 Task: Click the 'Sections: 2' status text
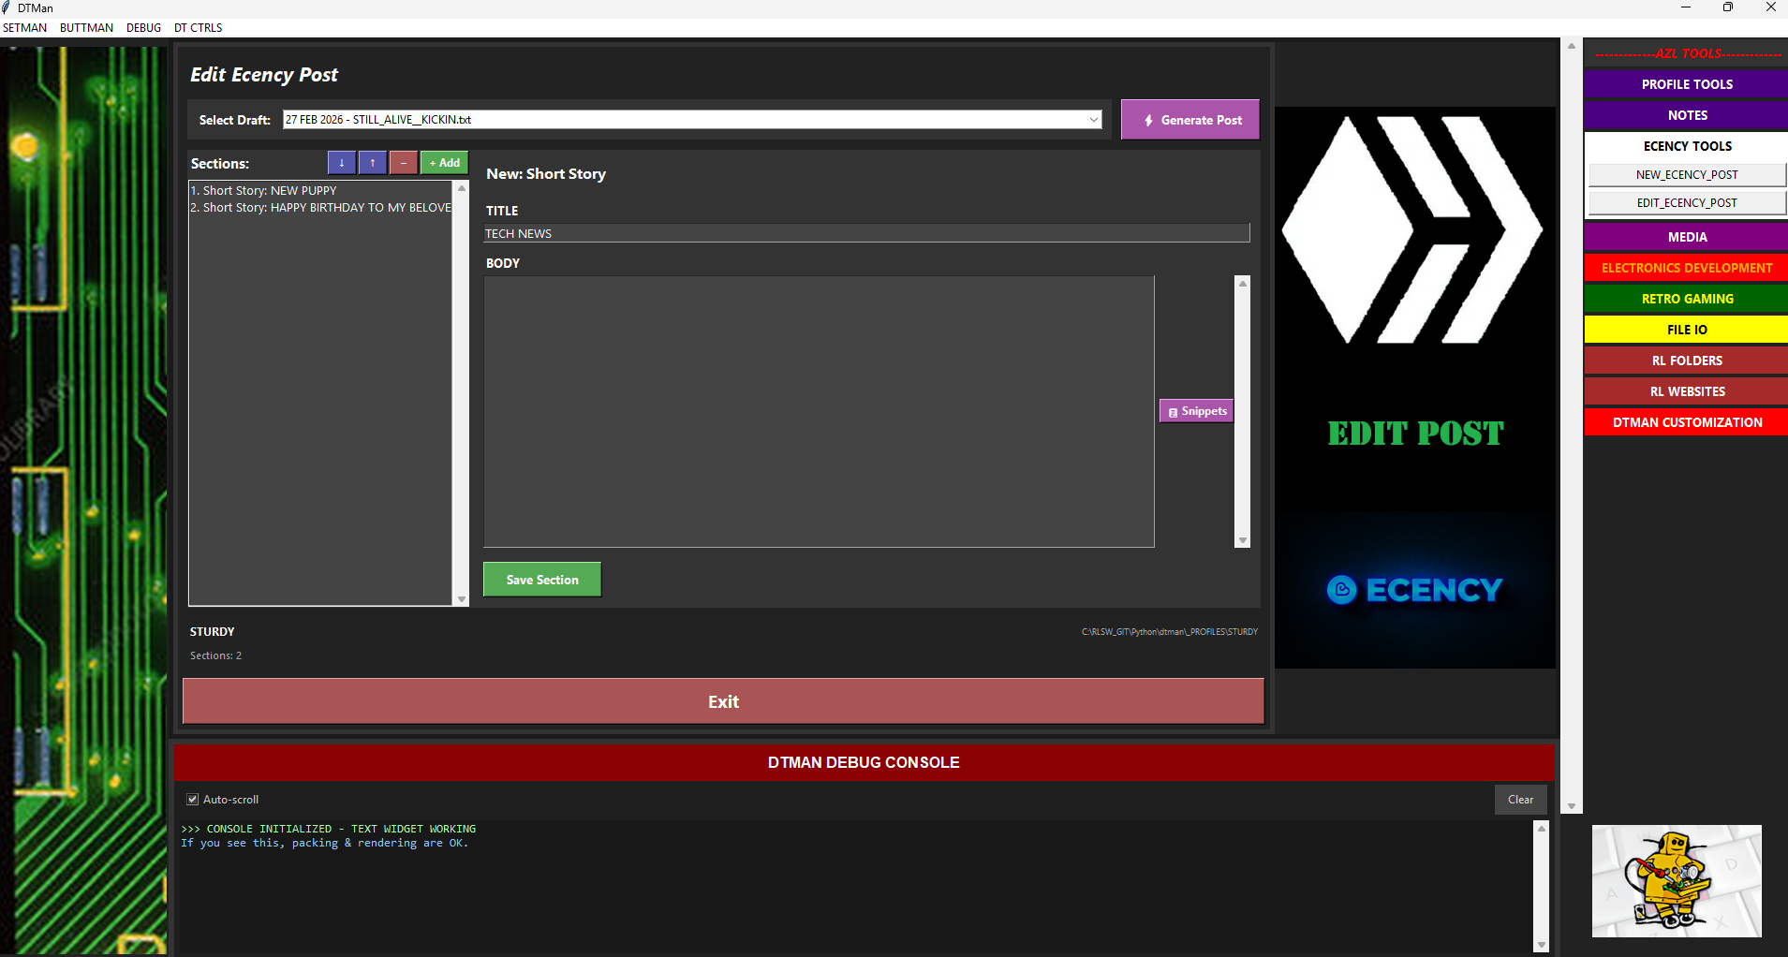[215, 655]
